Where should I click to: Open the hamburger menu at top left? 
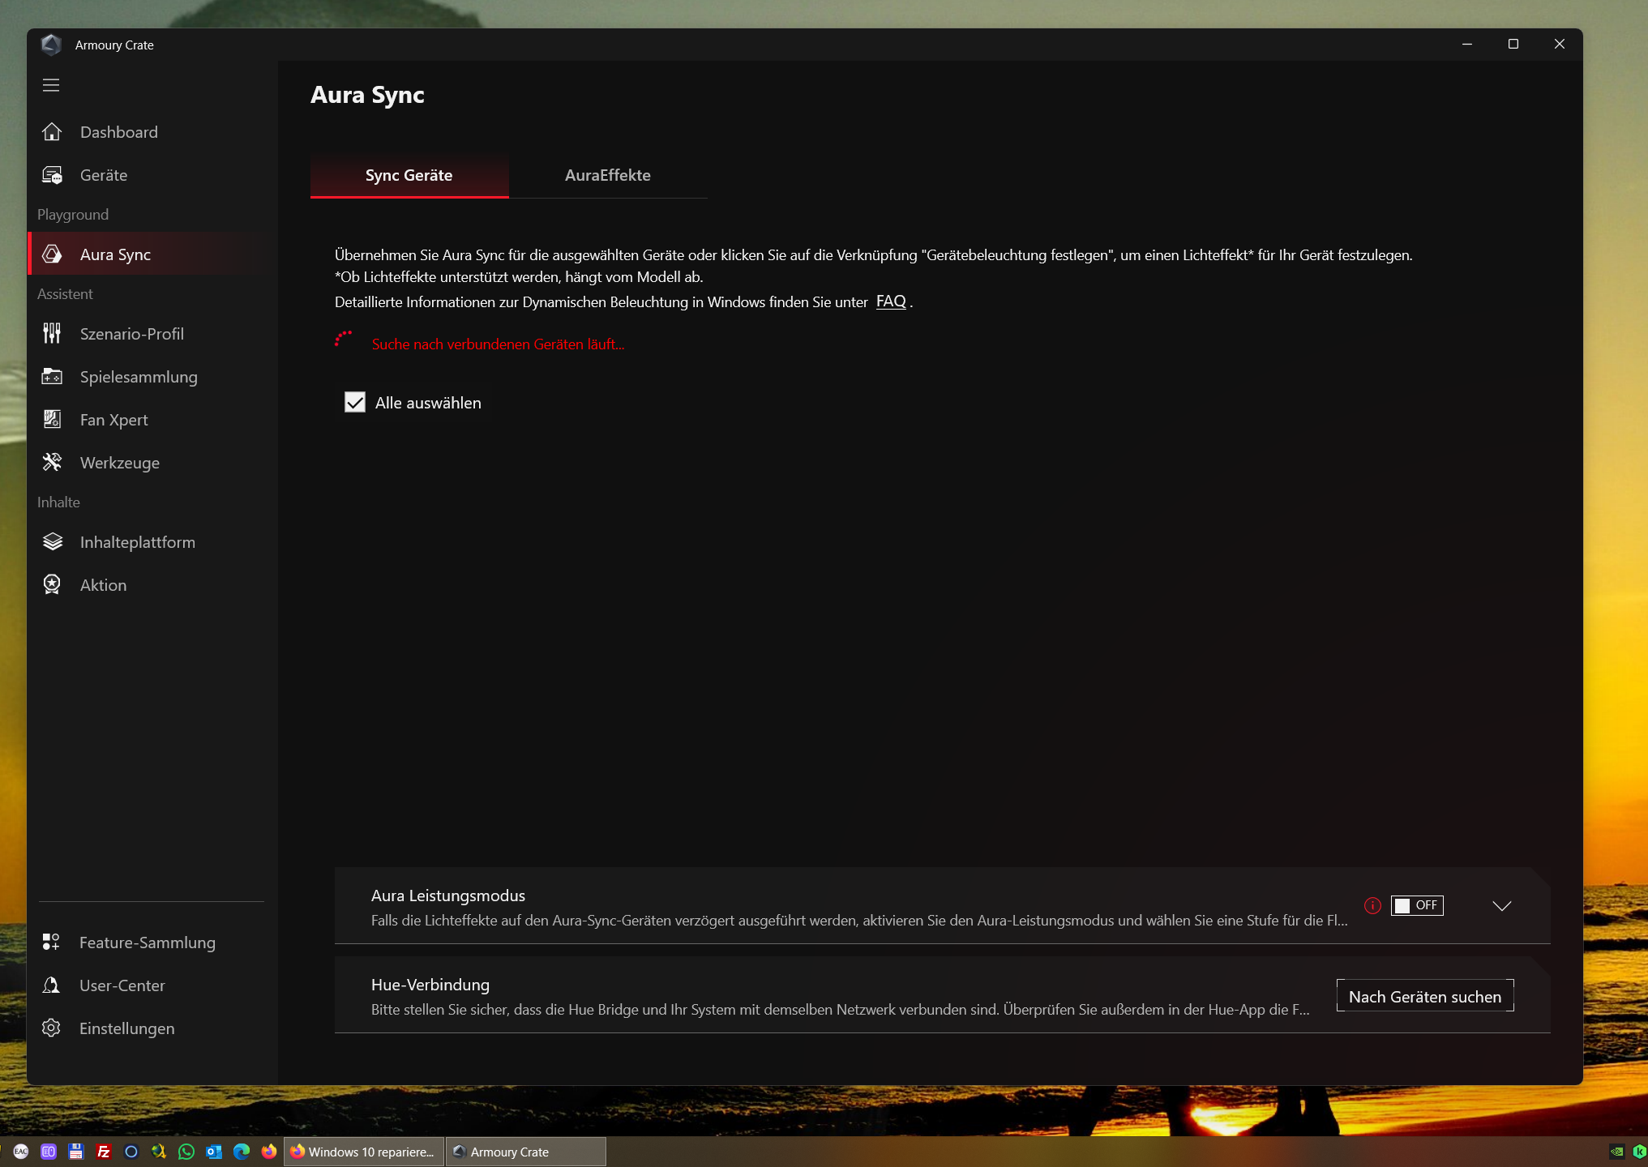[x=51, y=84]
